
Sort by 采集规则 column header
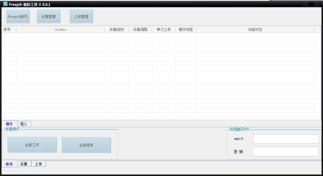(117, 29)
